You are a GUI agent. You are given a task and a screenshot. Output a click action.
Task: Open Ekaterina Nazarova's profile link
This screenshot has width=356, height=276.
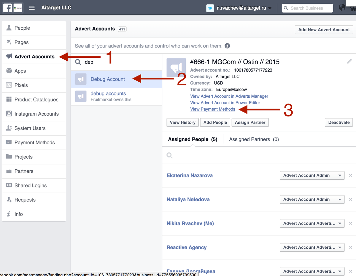189,175
